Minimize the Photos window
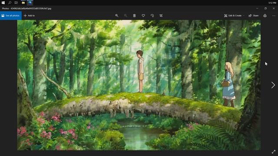The height and width of the screenshot is (156, 278). pos(257,8)
